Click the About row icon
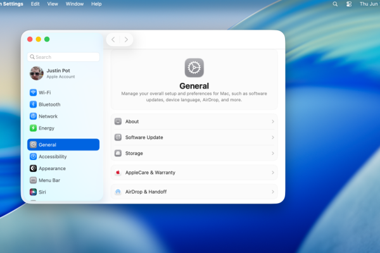This screenshot has width=380, height=253. point(118,121)
